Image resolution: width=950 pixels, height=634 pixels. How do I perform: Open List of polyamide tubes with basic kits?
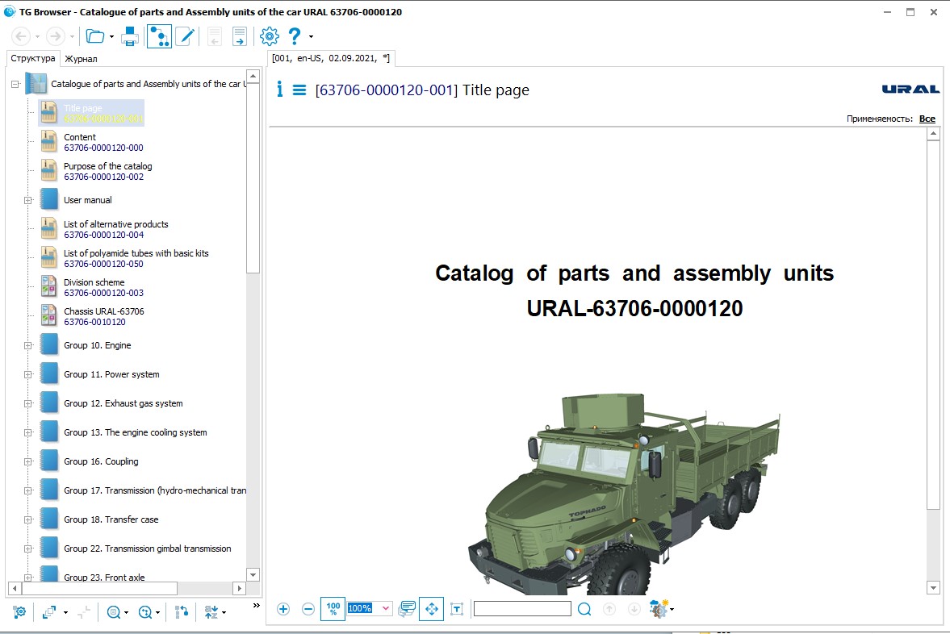coord(136,259)
